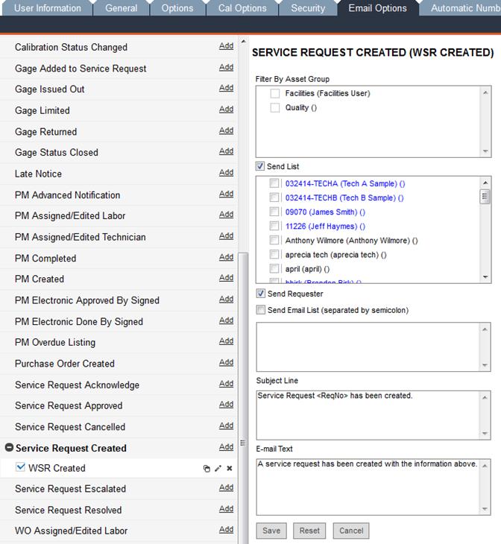Viewport: 501px width, 544px height.
Task: Enable Send Email List checkbox
Action: pyautogui.click(x=261, y=309)
